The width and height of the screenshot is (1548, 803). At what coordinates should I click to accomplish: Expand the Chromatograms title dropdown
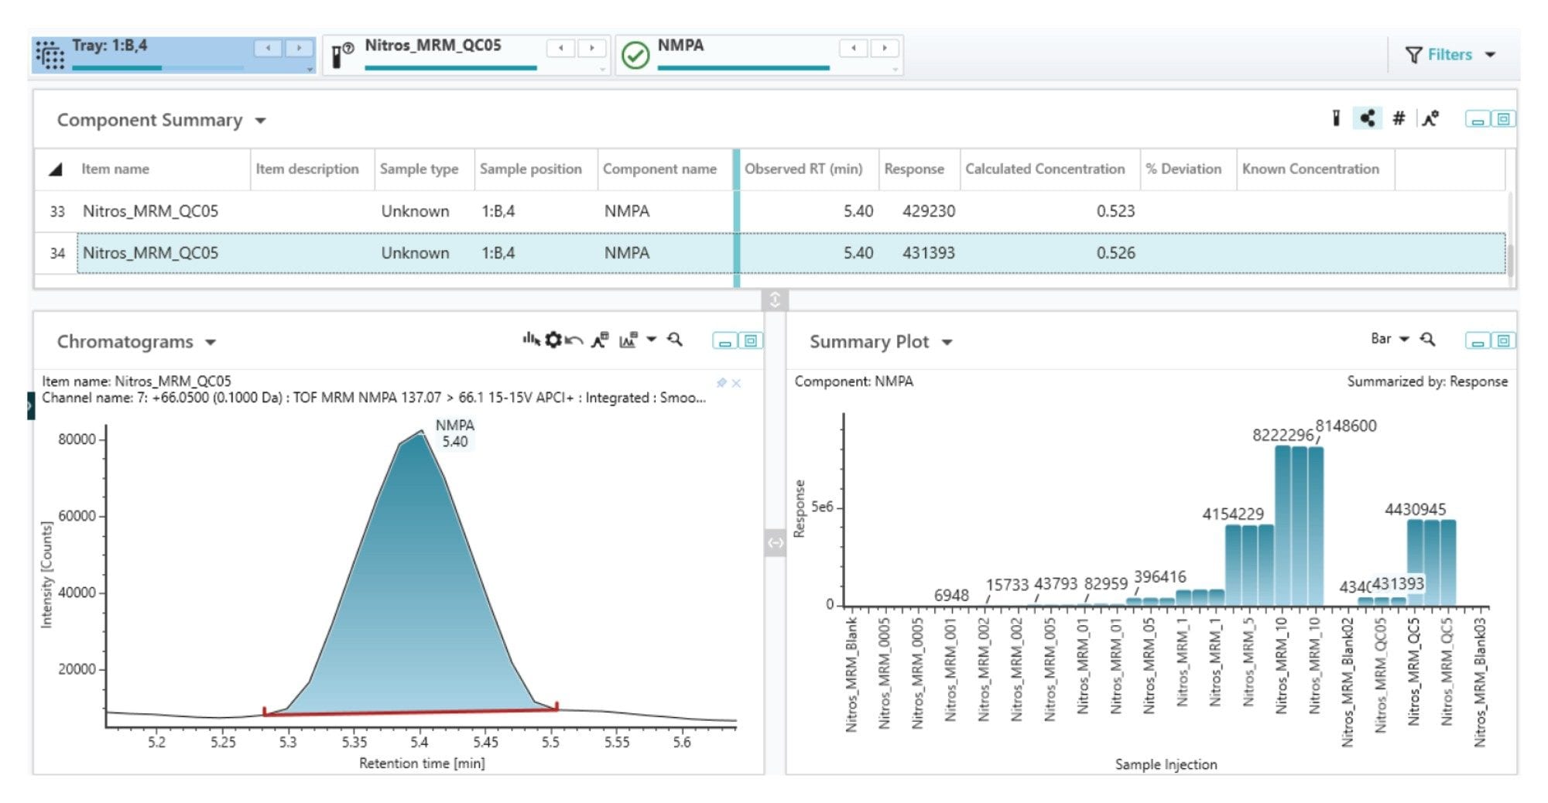coord(211,343)
